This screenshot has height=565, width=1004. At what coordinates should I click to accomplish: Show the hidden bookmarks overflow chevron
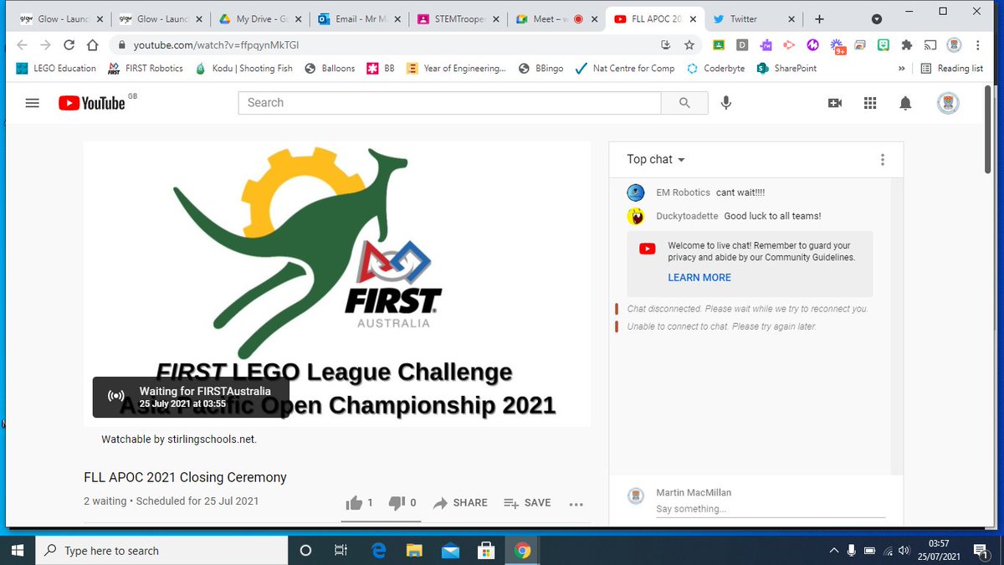(901, 69)
